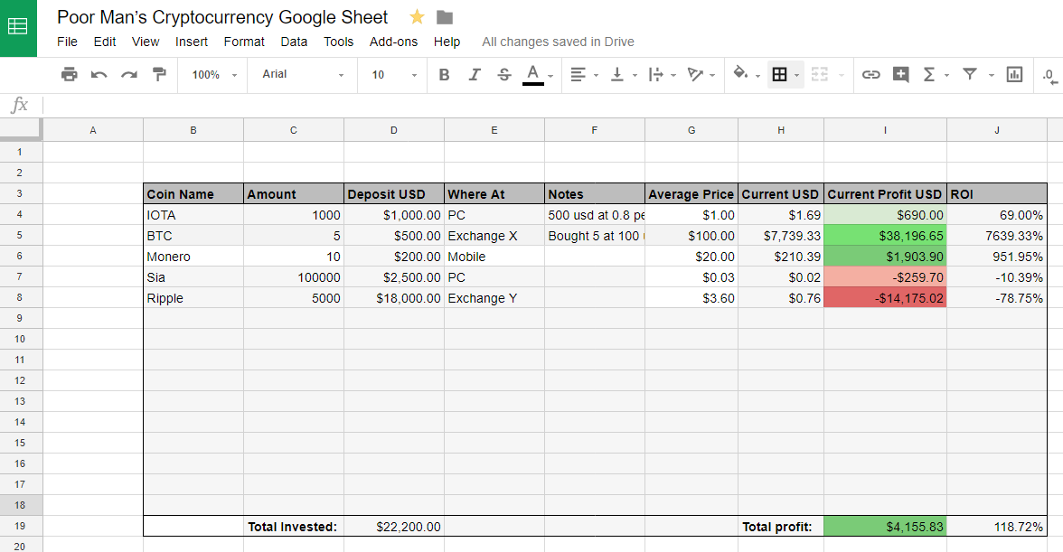Select the $7,739.33 current USD cell

click(781, 236)
